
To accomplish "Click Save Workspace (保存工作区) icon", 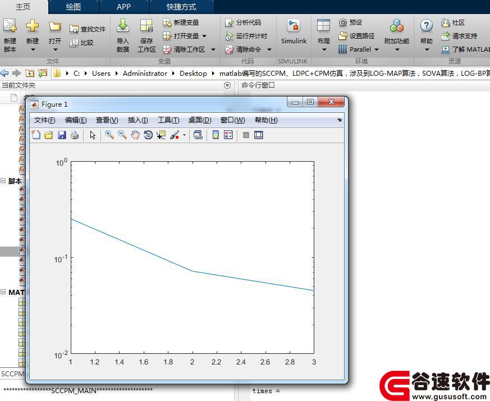I will [146, 26].
